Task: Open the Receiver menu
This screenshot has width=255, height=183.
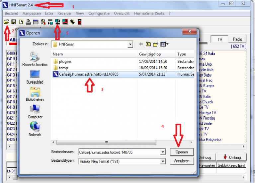Action: tap(64, 13)
